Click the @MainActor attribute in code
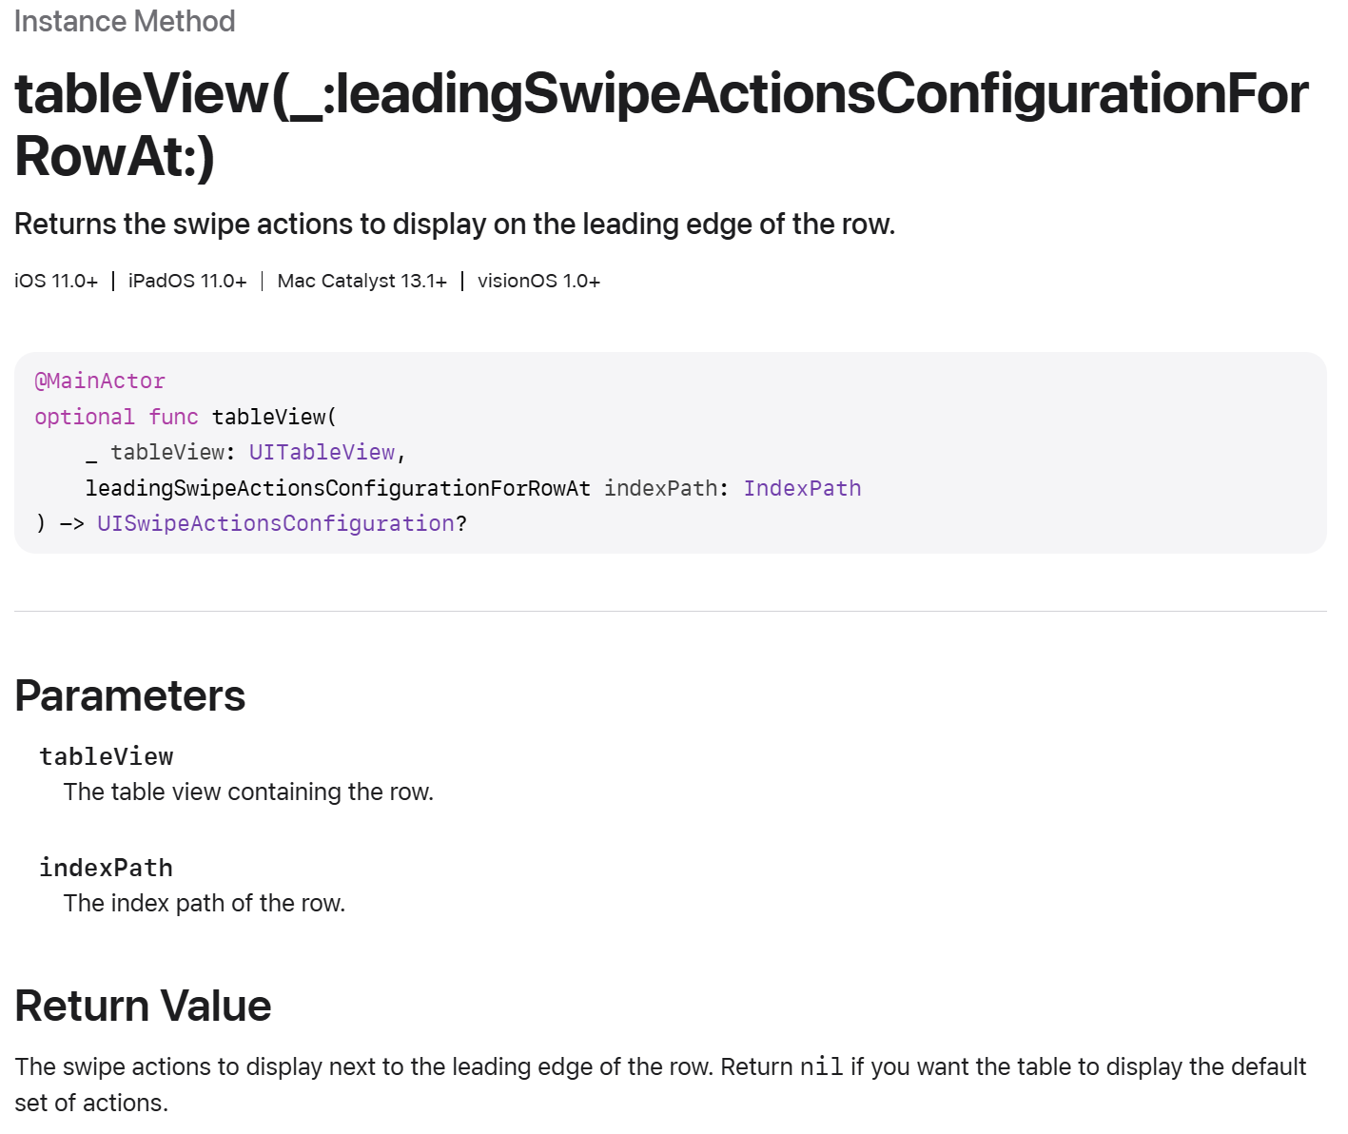 100,381
